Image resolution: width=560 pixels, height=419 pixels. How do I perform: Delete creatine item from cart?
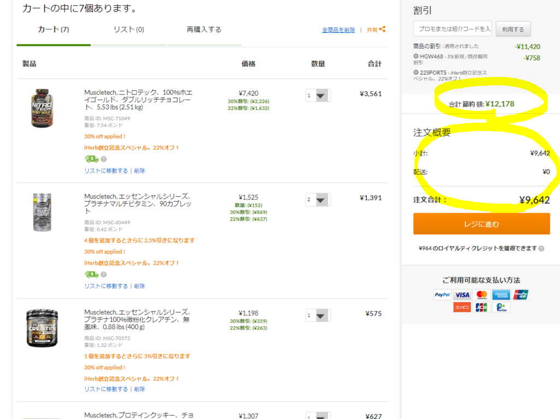coord(139,389)
